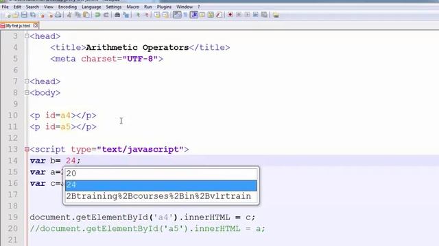Open the Window menu

[185, 7]
